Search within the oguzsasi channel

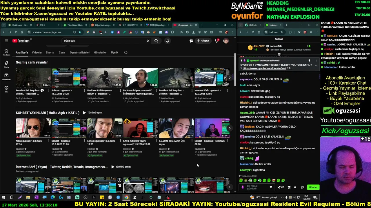[x=126, y=53]
